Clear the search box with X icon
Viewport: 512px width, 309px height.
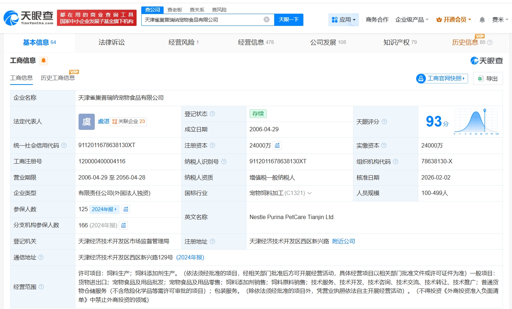(267, 20)
